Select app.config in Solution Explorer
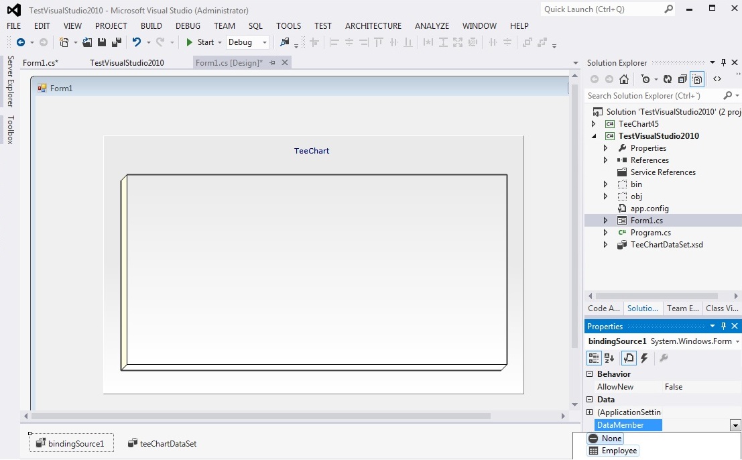The width and height of the screenshot is (742, 460). point(650,209)
